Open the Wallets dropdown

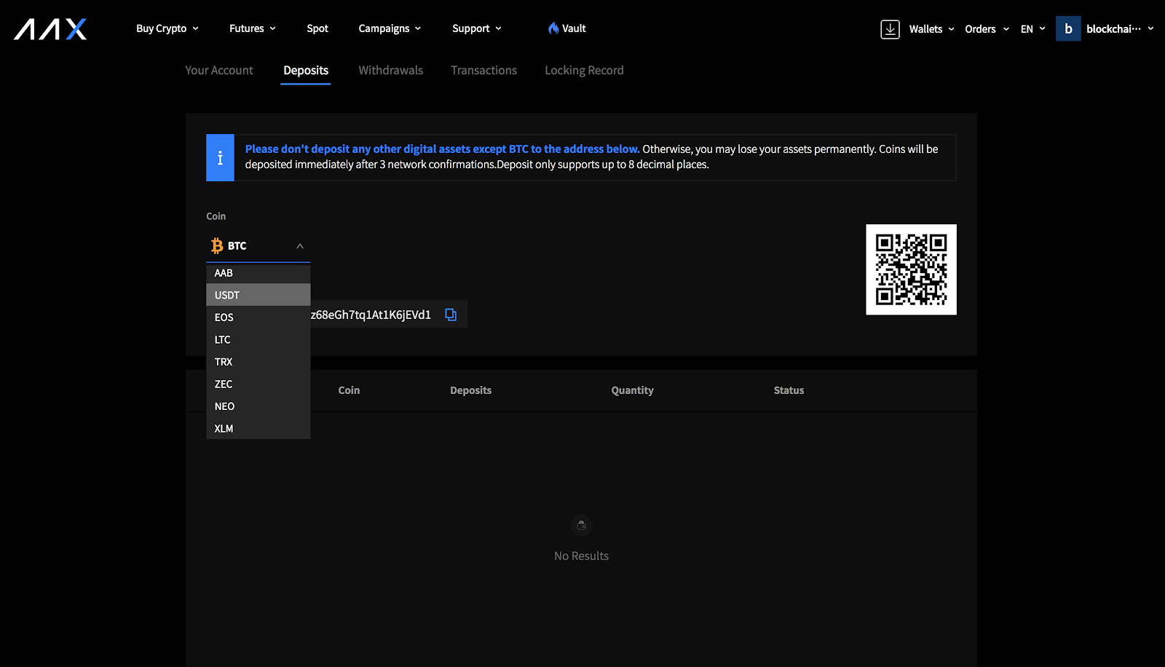[x=931, y=29]
